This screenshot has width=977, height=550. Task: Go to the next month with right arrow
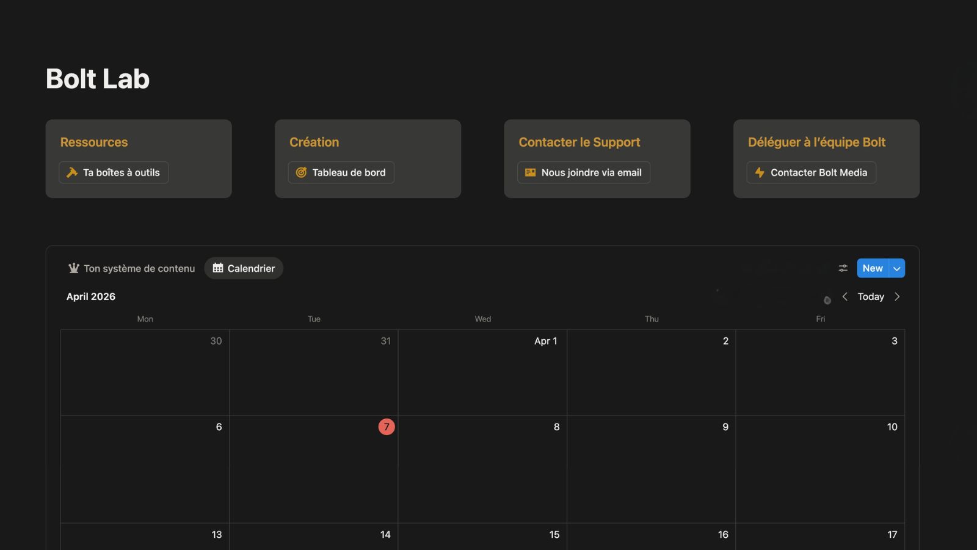(x=897, y=296)
